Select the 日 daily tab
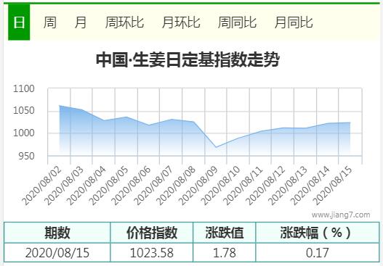Image resolution: width=383 pixels, height=266 pixels. pyautogui.click(x=19, y=22)
